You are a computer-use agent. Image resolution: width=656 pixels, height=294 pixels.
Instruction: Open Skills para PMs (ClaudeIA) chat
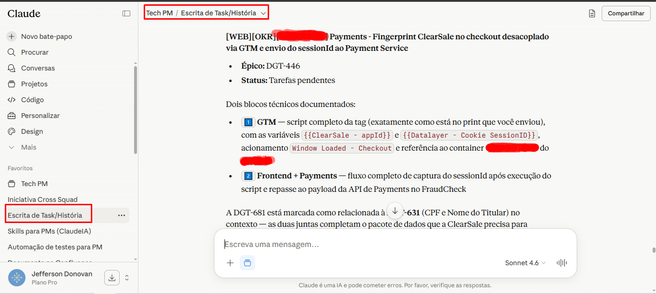(x=50, y=231)
